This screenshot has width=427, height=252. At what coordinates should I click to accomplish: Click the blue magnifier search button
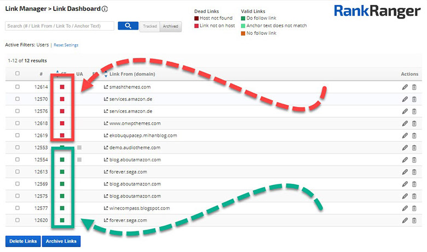(128, 26)
